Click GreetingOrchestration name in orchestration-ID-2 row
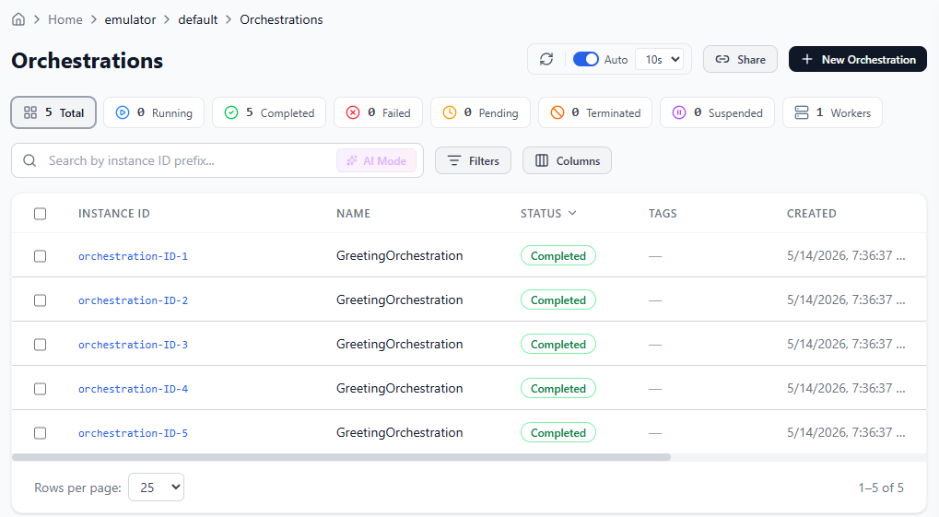Image resolution: width=939 pixels, height=517 pixels. pyautogui.click(x=399, y=300)
